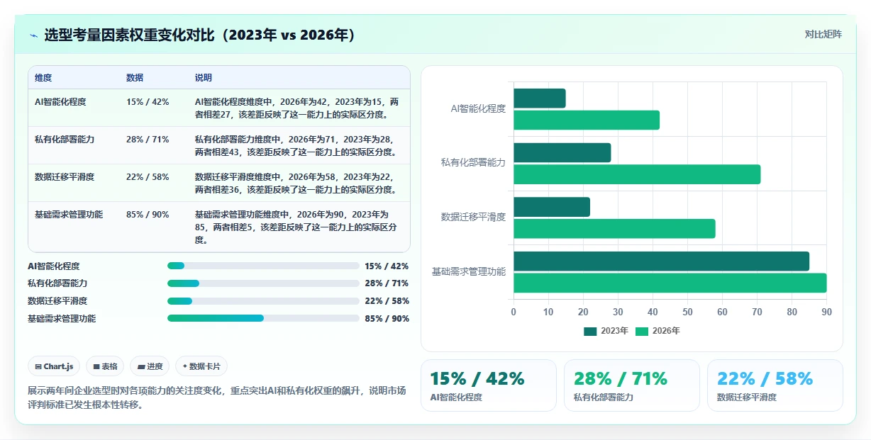Click the 2026年 bar for AI智能化程度
The width and height of the screenshot is (871, 440).
pos(587,120)
